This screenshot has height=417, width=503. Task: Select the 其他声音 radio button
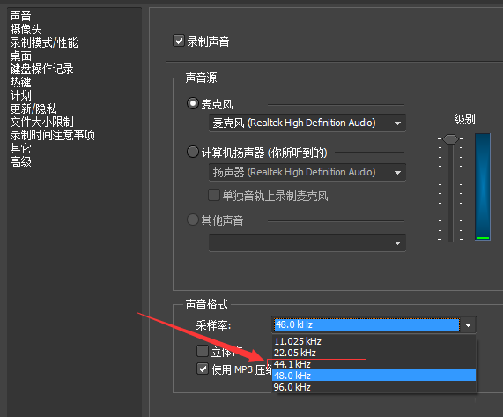[x=192, y=220]
